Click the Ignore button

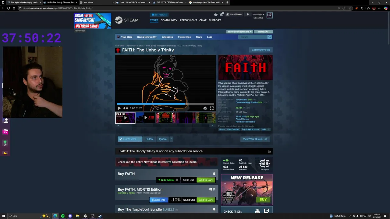tap(163, 139)
